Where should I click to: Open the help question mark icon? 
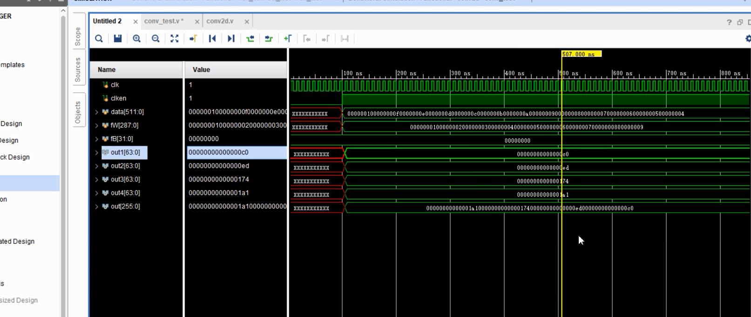click(x=729, y=22)
